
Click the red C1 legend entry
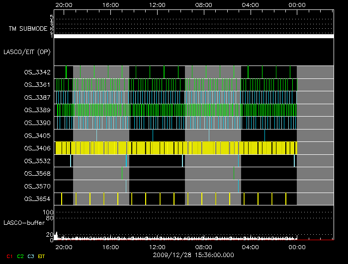pos(9,256)
